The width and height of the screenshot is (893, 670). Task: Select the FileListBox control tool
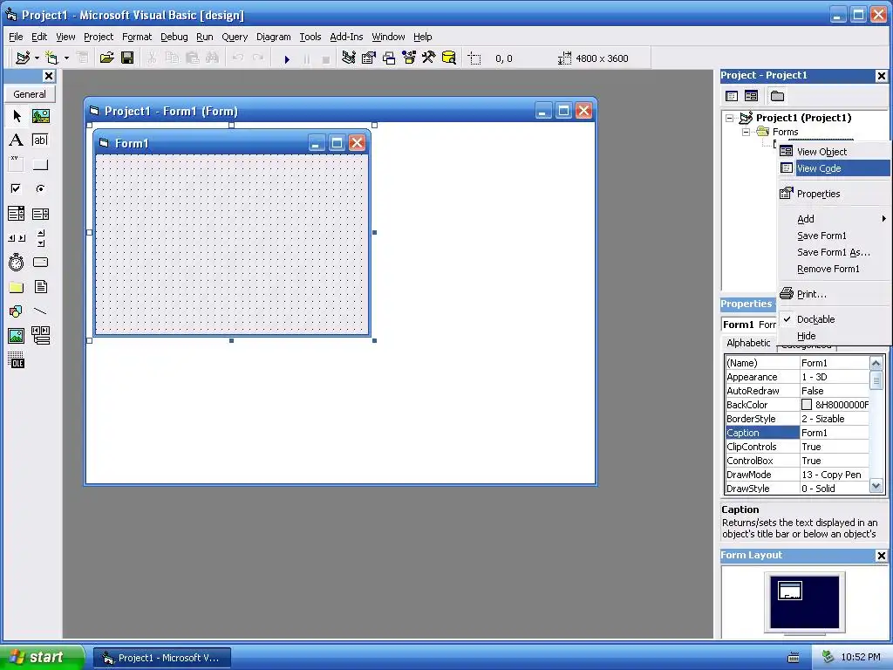40,287
